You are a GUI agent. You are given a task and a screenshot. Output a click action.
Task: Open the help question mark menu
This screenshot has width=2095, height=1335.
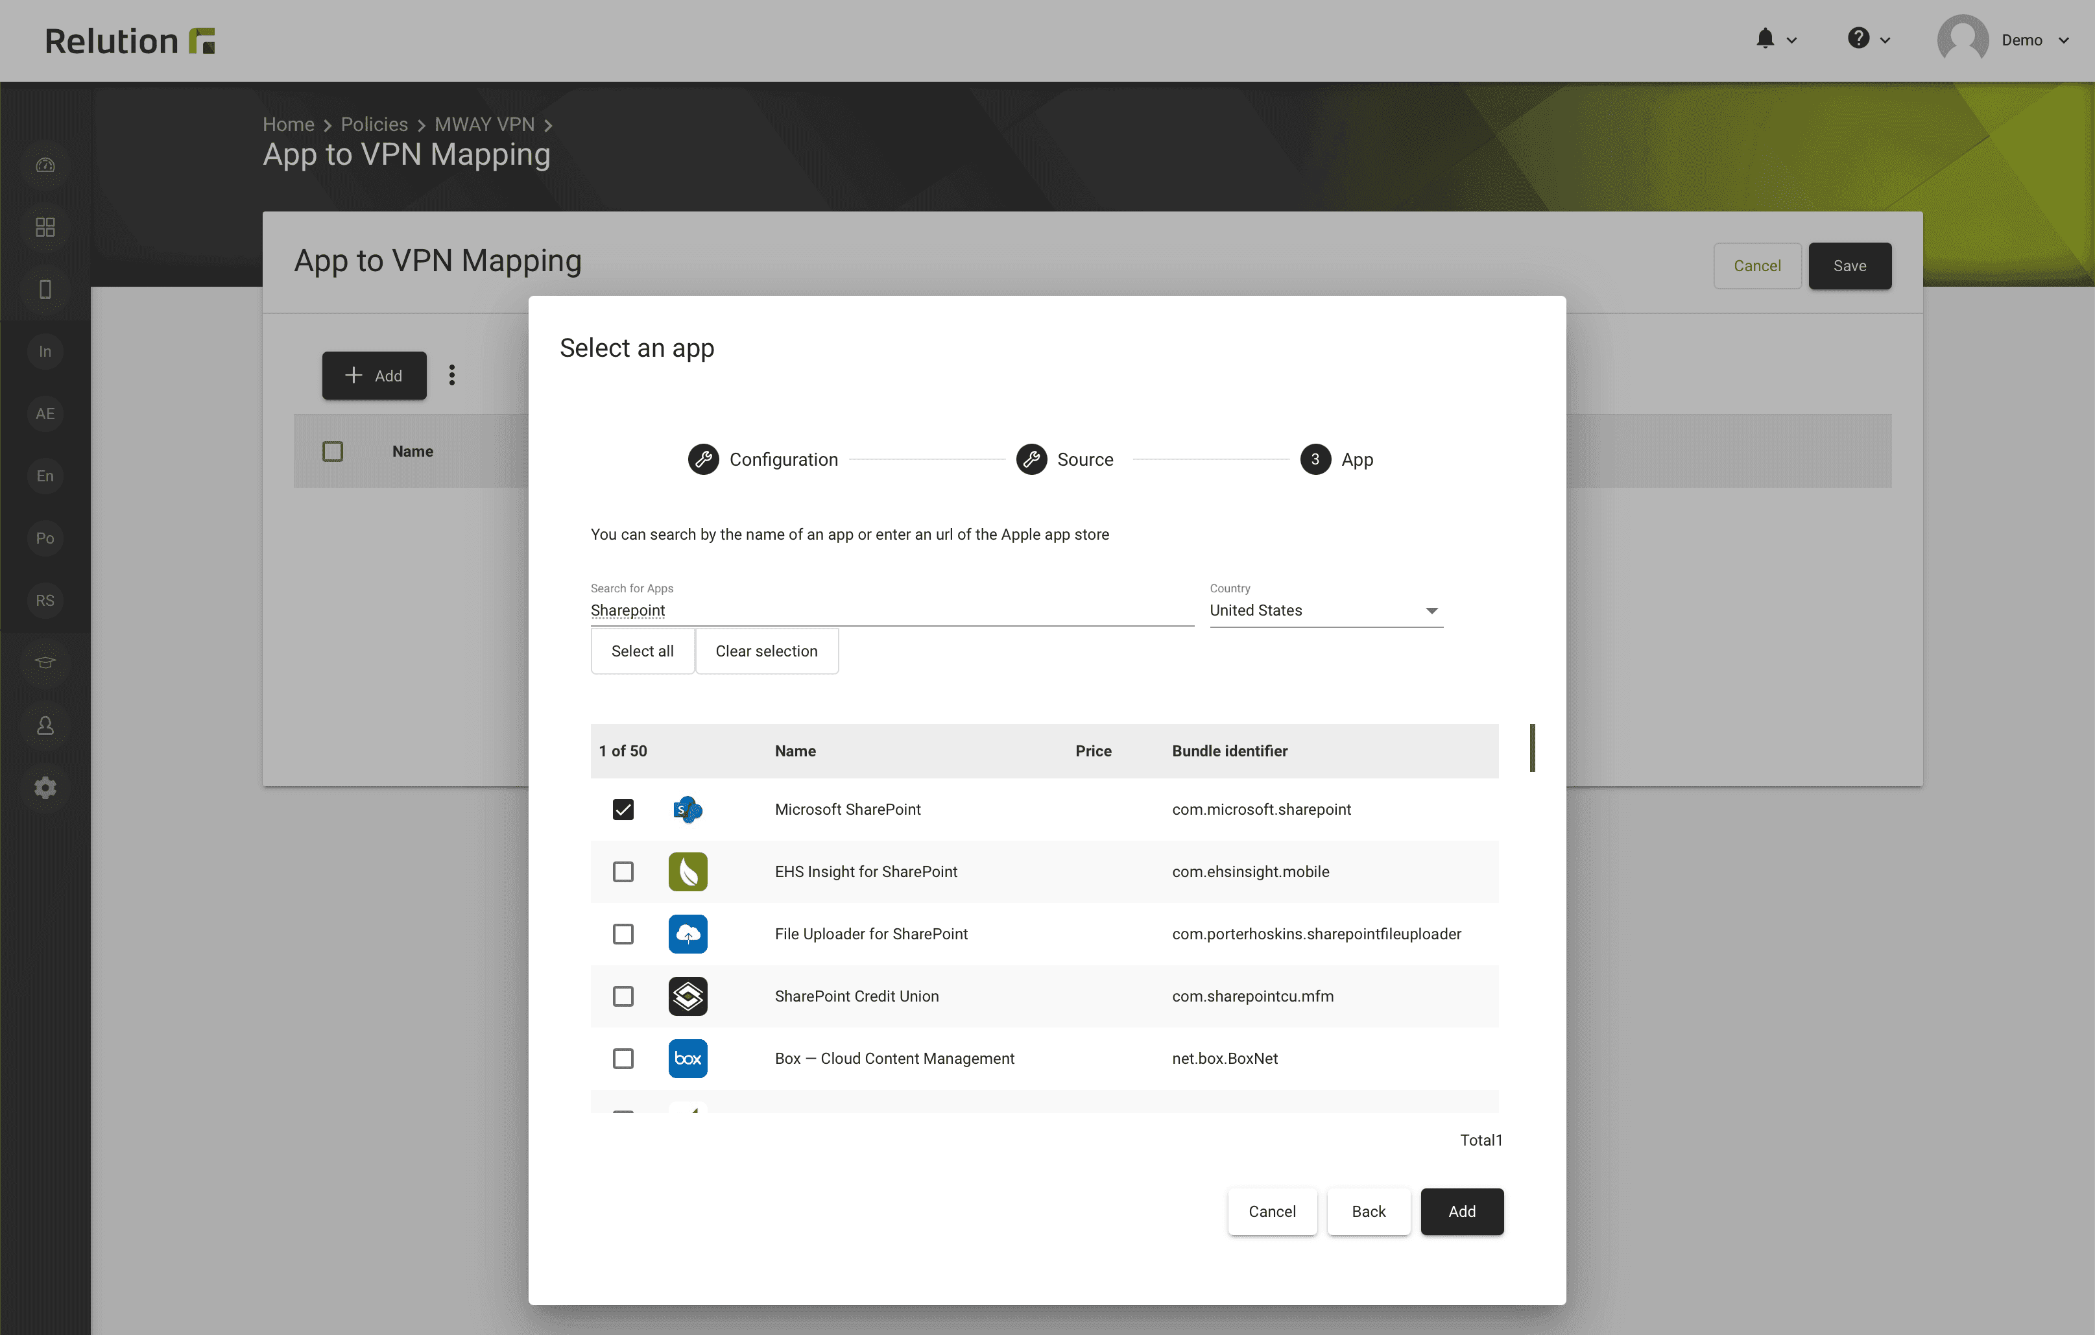click(1858, 39)
